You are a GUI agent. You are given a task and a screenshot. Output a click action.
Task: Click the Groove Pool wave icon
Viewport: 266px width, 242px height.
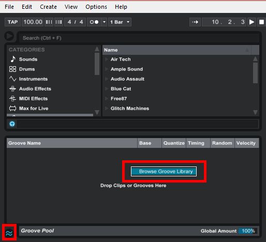(x=9, y=233)
